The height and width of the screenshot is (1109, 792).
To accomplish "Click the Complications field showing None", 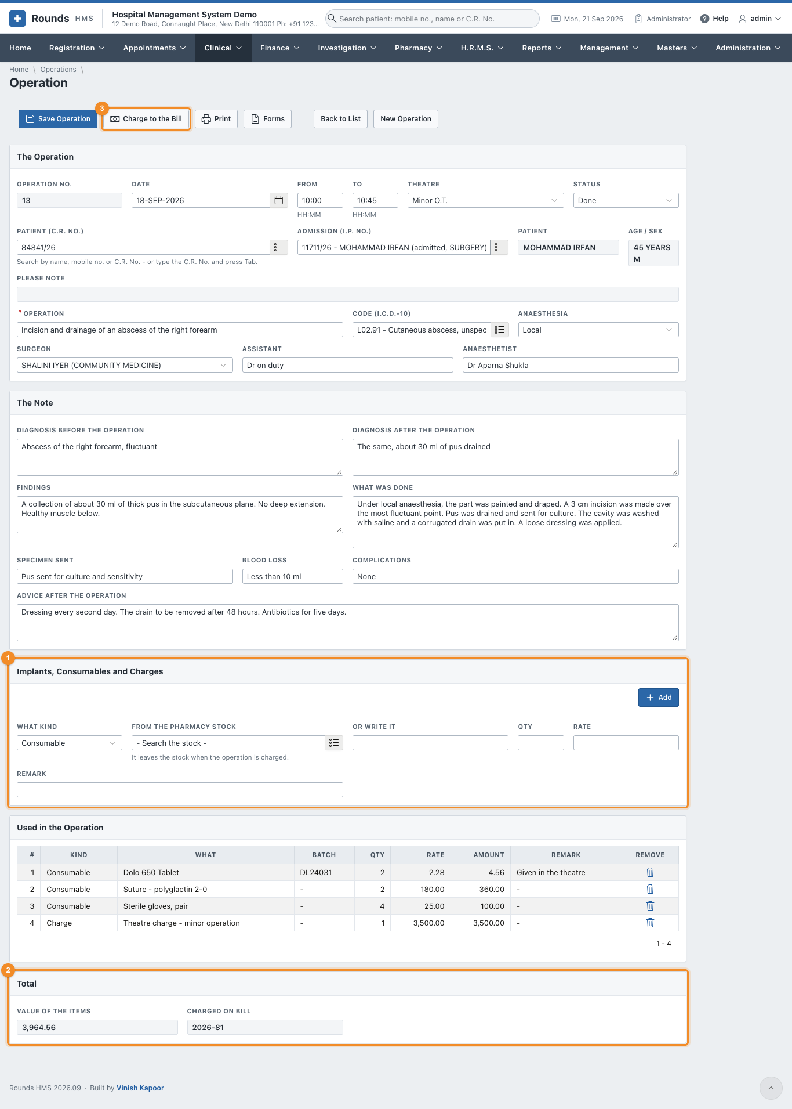I will [x=515, y=576].
